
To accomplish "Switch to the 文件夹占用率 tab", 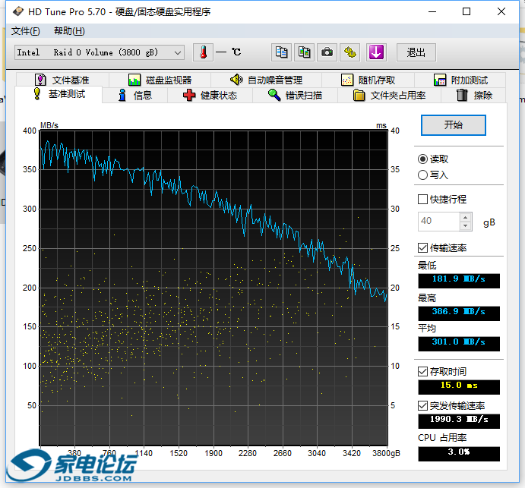I will [x=390, y=96].
